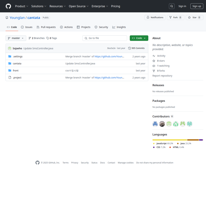Click the GitHub logo in header

click(x=8, y=6)
